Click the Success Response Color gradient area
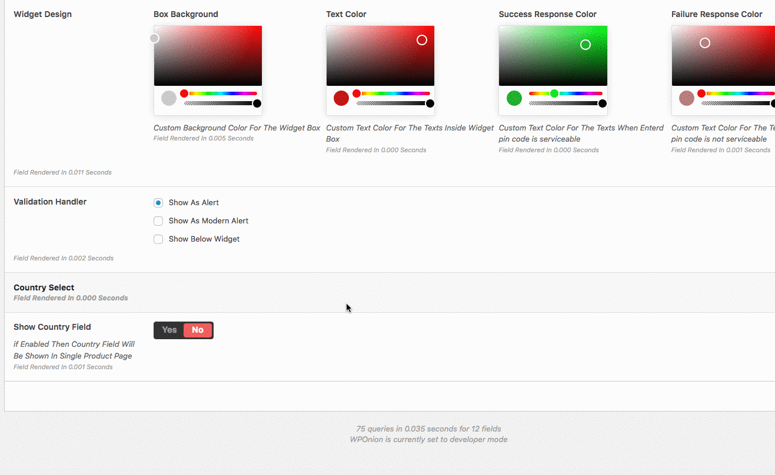This screenshot has height=475, width=775. (553, 56)
